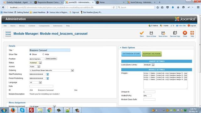Viewport: 201px width, 113px height.
Task: Open the Site menu
Action: tap(5, 26)
